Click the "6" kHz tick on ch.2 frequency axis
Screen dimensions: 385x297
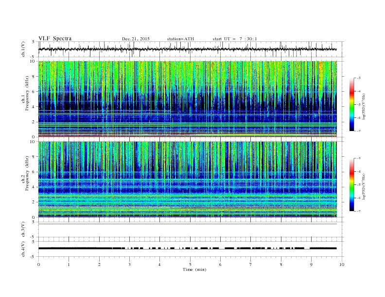pyautogui.click(x=34, y=172)
